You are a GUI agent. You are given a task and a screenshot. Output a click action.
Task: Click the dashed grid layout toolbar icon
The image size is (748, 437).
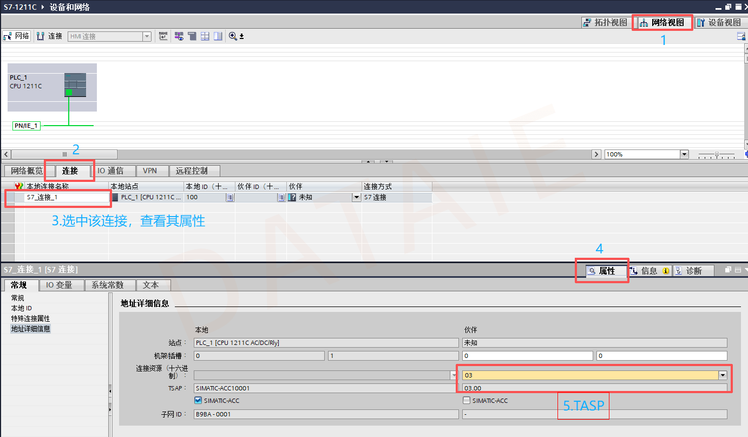(205, 36)
